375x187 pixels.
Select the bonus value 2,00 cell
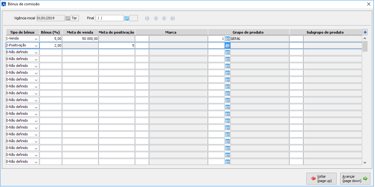tap(51, 45)
